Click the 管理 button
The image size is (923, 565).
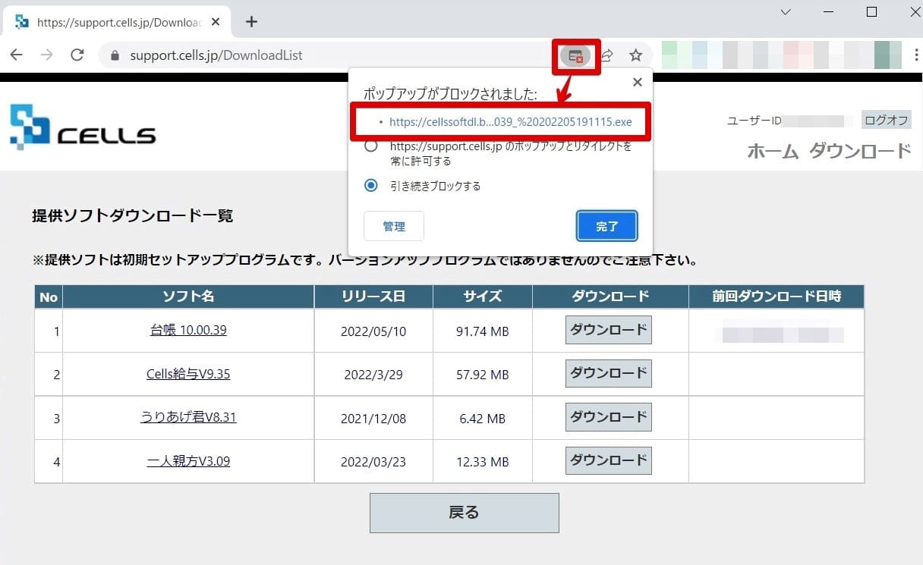[394, 226]
